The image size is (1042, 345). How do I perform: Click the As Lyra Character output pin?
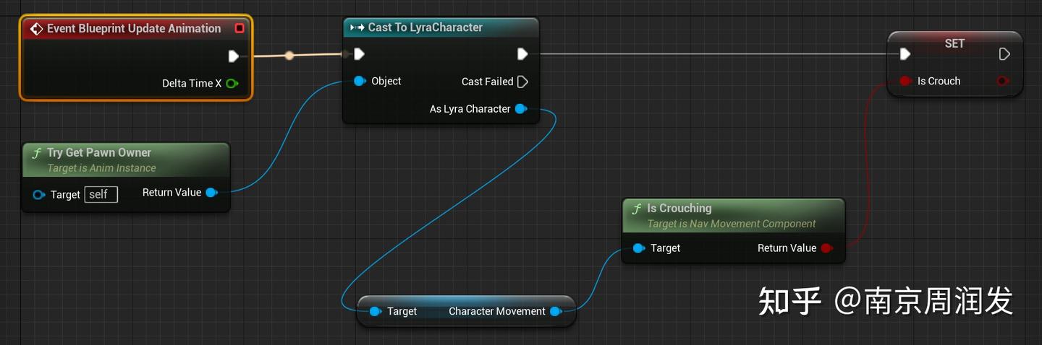pyautogui.click(x=520, y=109)
